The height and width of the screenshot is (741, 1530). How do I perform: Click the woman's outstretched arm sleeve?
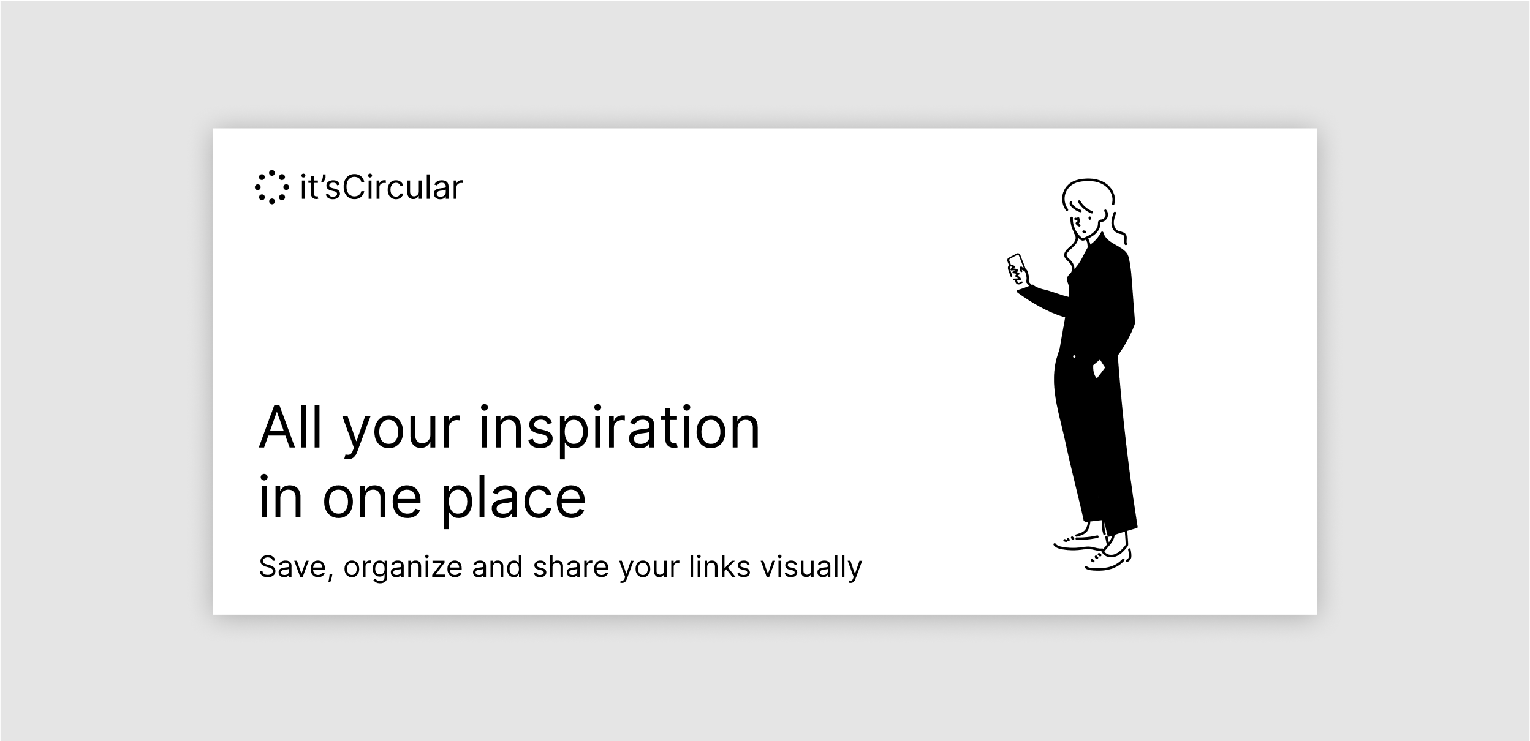[x=1046, y=300]
